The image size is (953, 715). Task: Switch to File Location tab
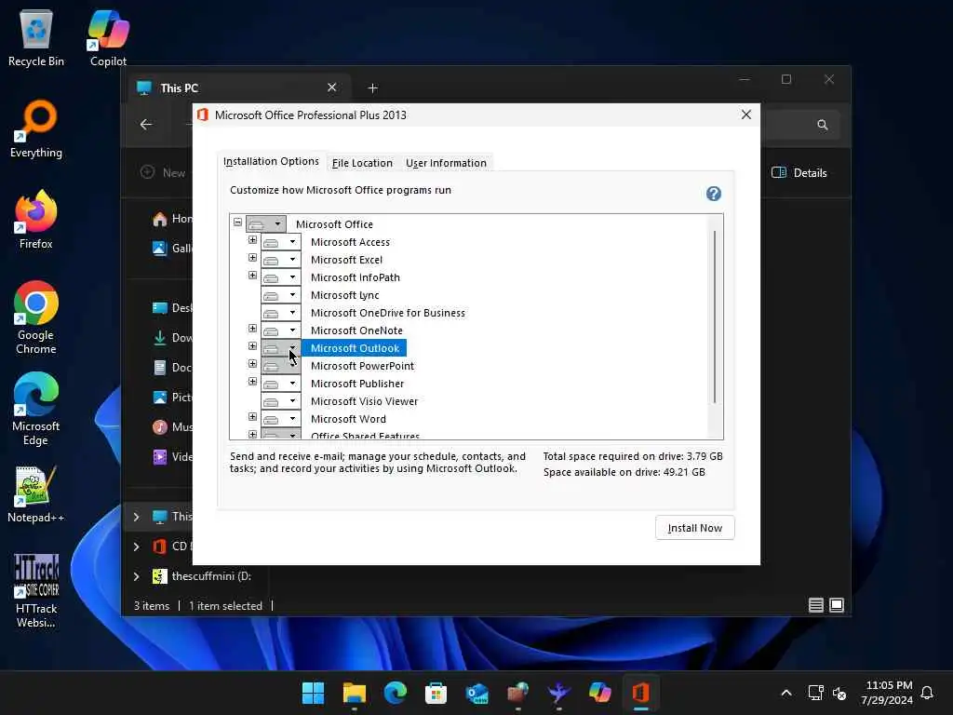pos(362,163)
